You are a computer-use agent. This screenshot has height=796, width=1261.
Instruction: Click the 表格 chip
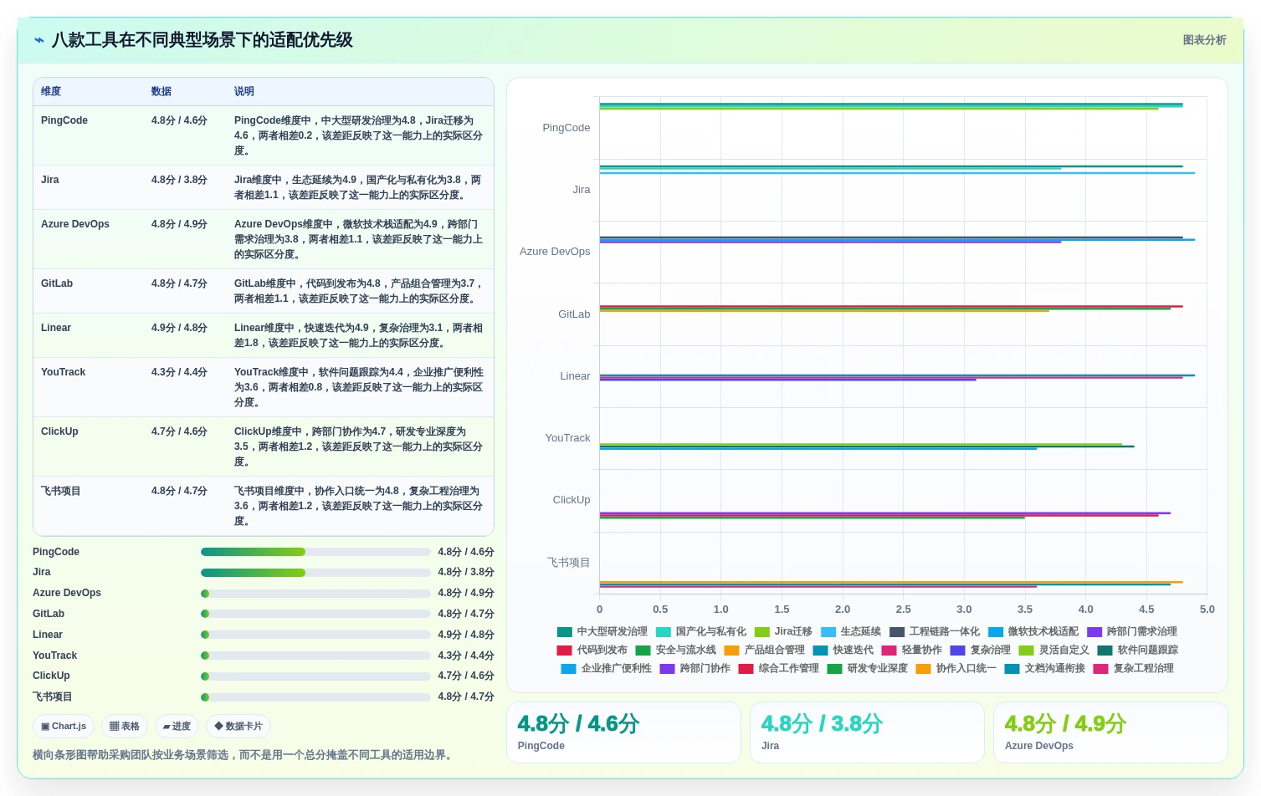pyautogui.click(x=125, y=727)
